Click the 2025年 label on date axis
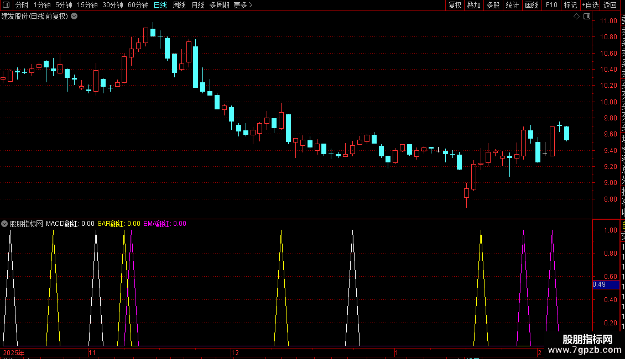The image size is (625, 359). [14, 352]
